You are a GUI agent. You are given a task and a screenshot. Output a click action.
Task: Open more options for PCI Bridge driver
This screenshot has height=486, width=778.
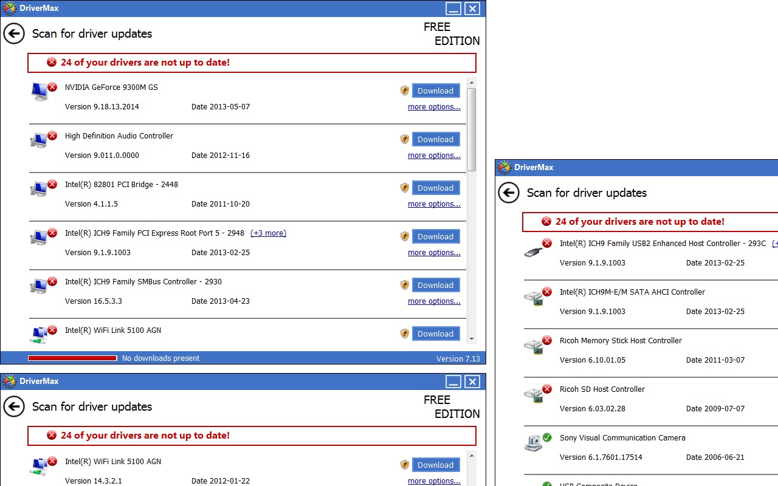(434, 204)
